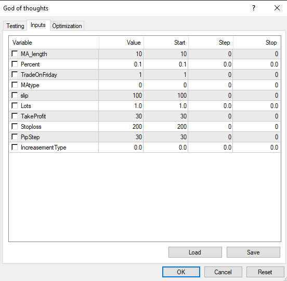Tick the Percent variable checkbox
This screenshot has height=281, width=287.
(15, 64)
